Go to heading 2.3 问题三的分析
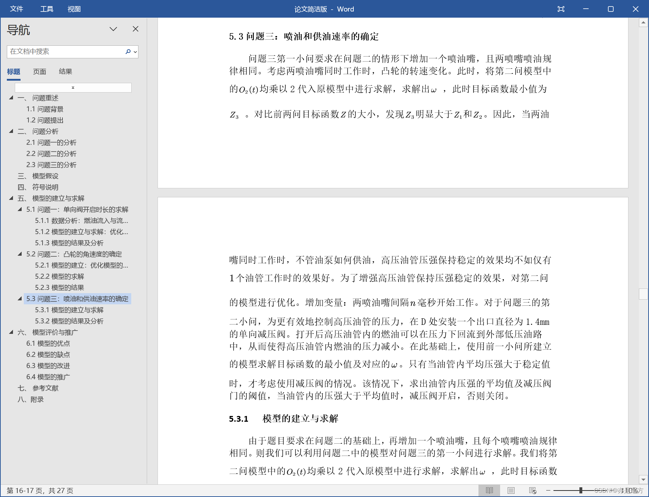649x497 pixels. click(51, 165)
